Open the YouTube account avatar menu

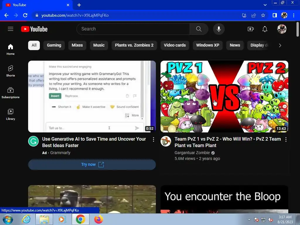click(282, 29)
